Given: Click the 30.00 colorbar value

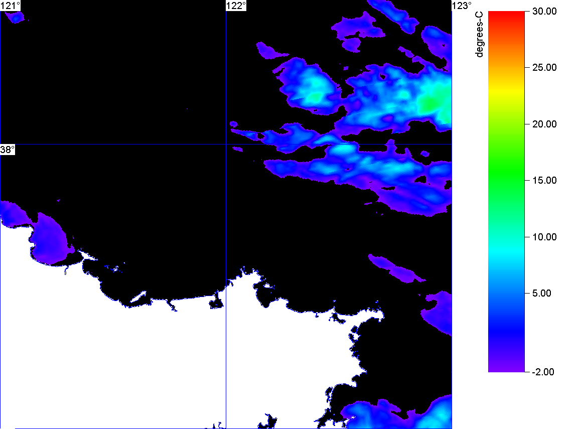Looking at the screenshot, I should click(x=544, y=11).
